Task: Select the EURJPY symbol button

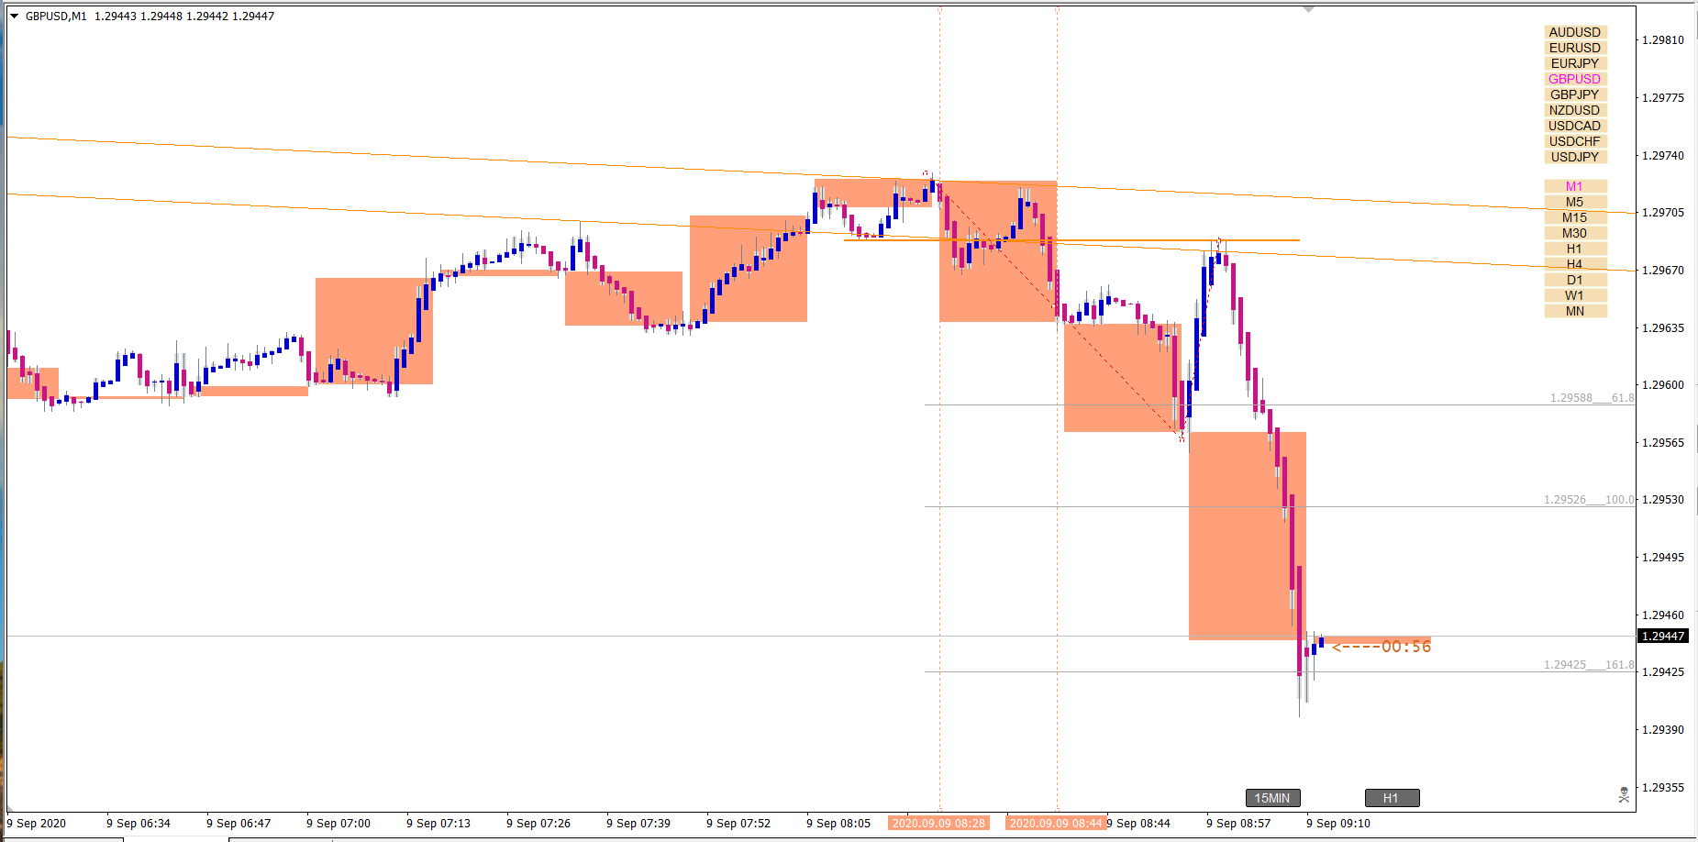Action: (1575, 63)
